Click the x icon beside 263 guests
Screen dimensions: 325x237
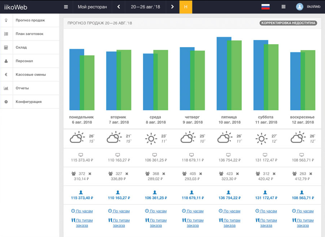(x=311, y=174)
